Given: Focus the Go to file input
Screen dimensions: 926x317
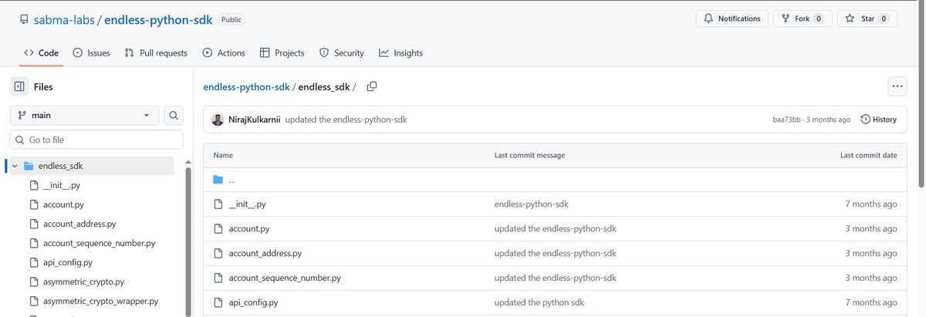Looking at the screenshot, I should [x=96, y=140].
